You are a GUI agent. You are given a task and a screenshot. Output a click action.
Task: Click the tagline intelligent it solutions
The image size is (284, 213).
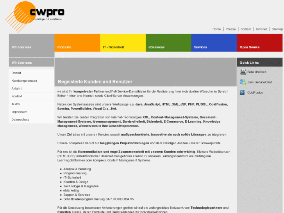point(48,19)
